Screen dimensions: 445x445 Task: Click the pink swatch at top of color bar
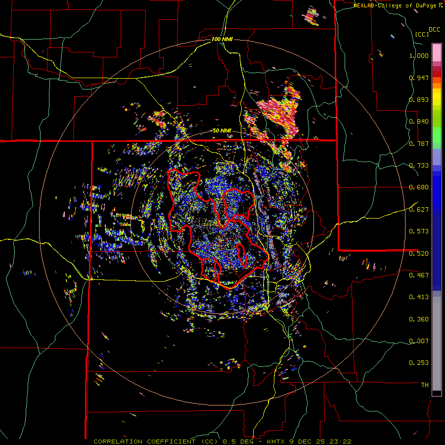[x=437, y=52]
